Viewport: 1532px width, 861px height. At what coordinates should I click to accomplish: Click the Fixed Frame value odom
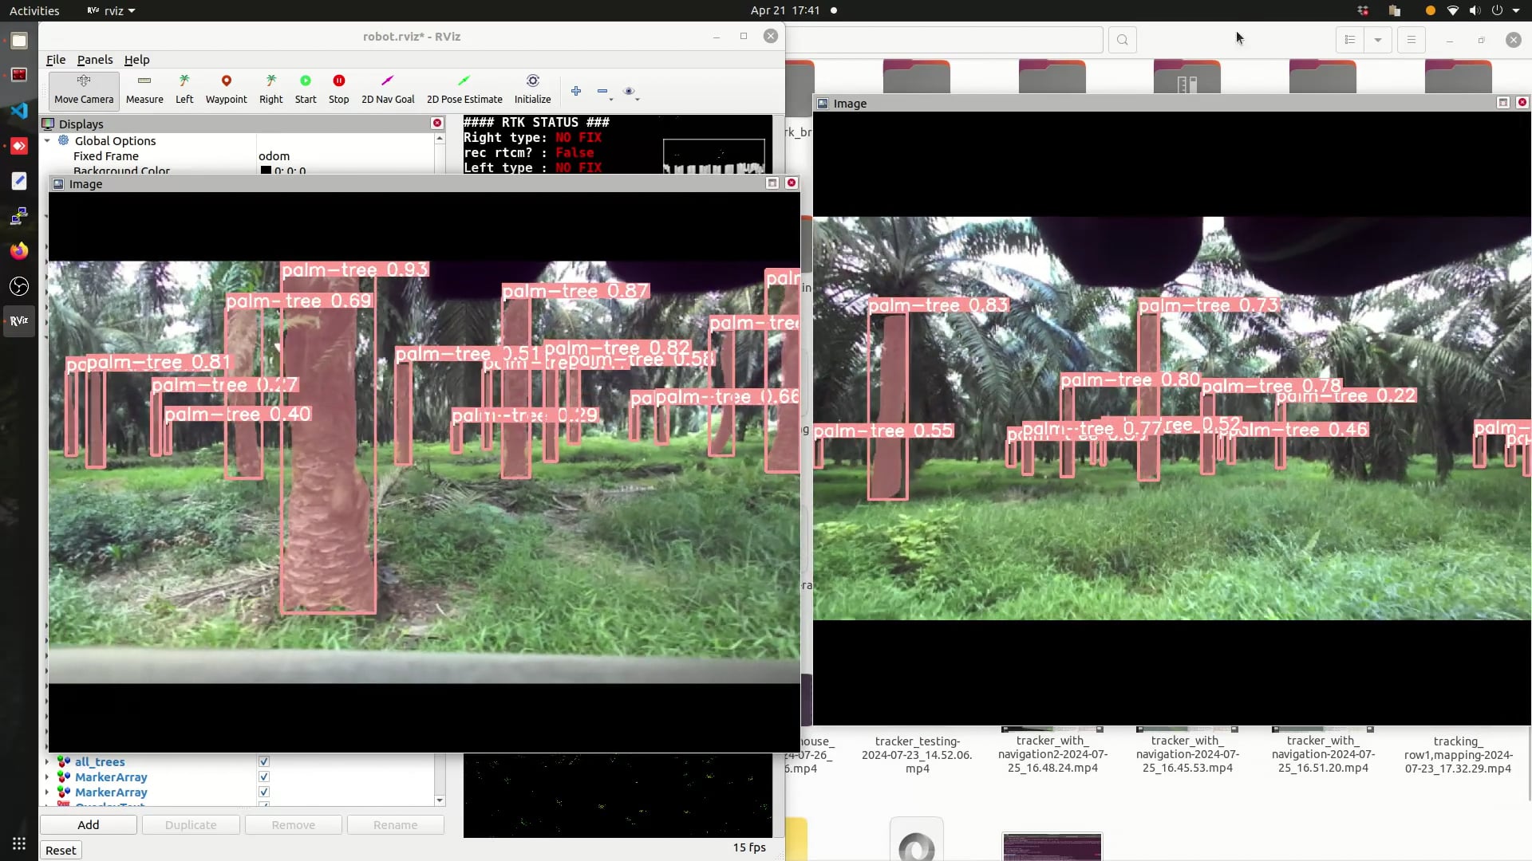(274, 156)
